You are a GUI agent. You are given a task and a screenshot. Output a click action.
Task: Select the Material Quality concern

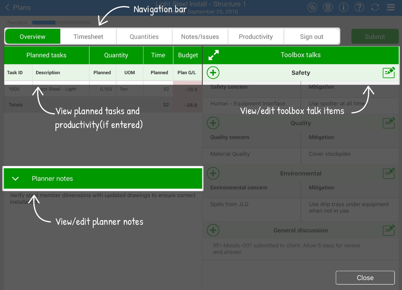click(x=230, y=154)
